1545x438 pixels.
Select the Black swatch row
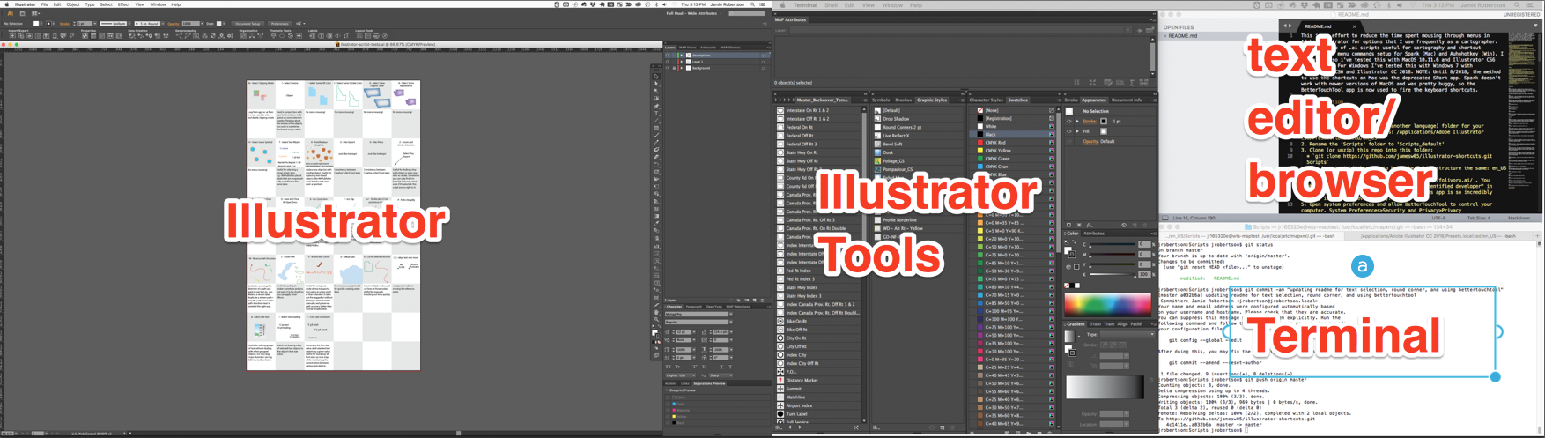coord(1012,134)
